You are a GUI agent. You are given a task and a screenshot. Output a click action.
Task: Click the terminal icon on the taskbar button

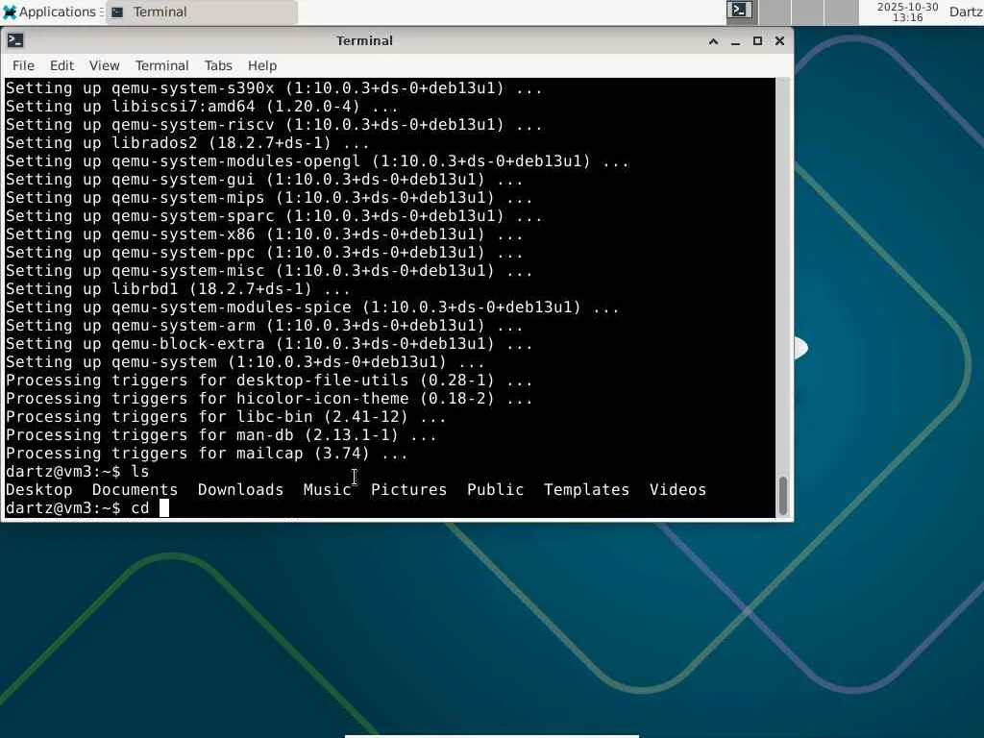tap(117, 12)
